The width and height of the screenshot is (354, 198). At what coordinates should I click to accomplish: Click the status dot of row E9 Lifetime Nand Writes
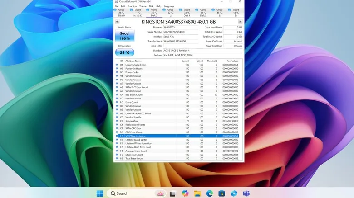tap(117, 140)
